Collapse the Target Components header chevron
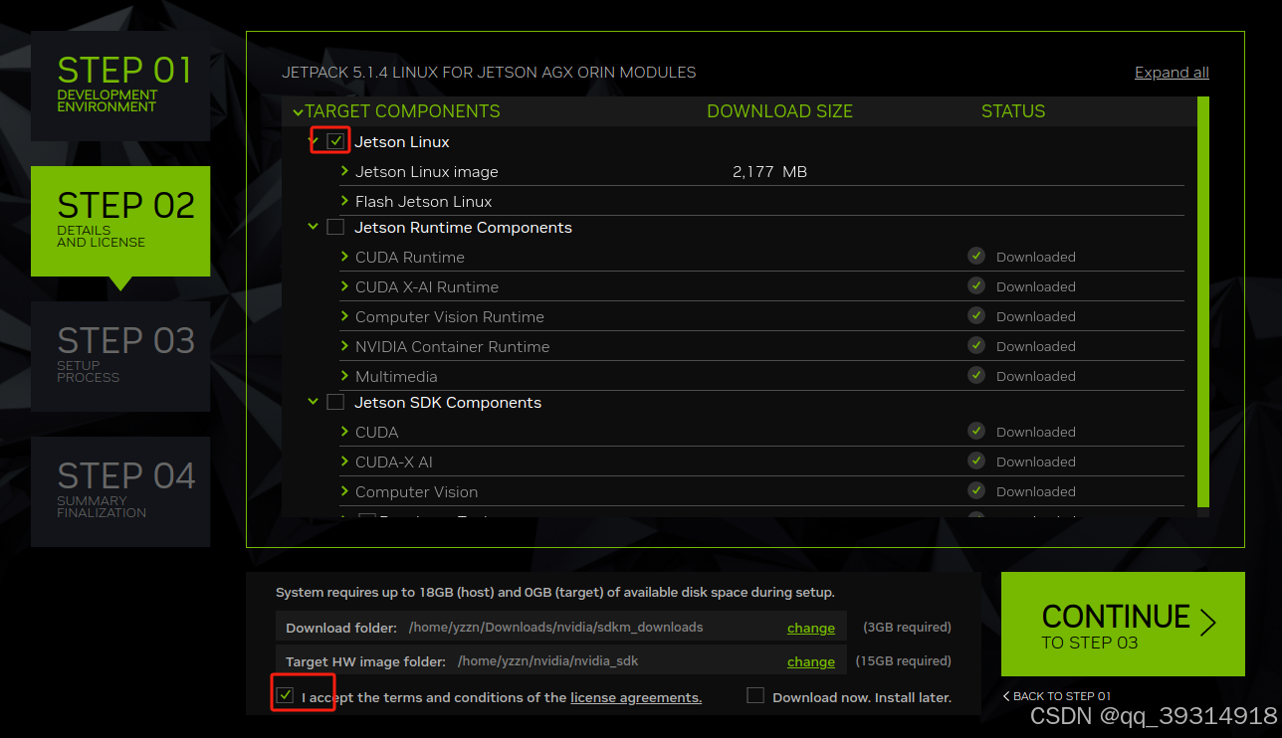1282x738 pixels. pyautogui.click(x=298, y=112)
